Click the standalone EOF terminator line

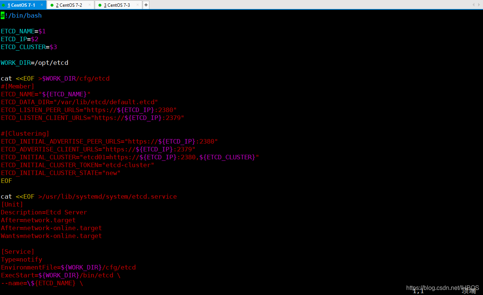[x=6, y=181]
